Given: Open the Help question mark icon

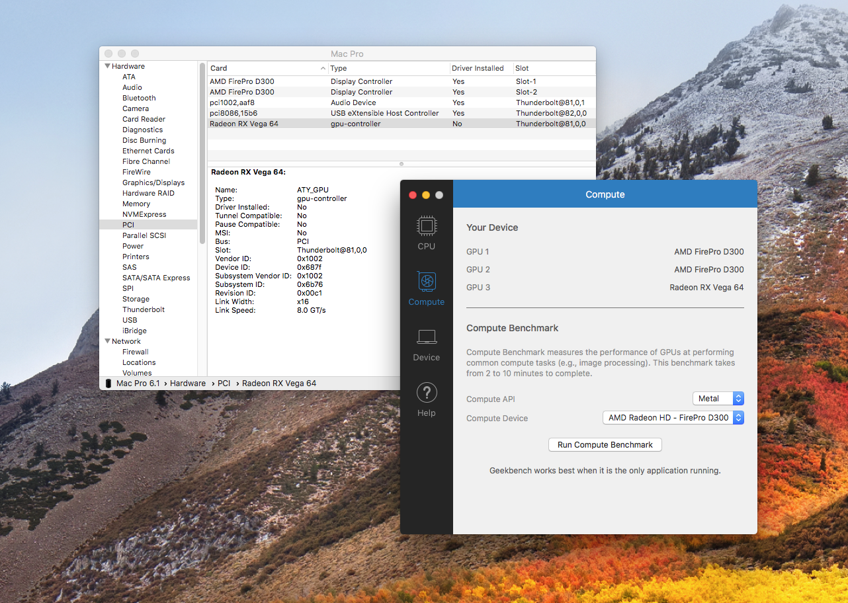Looking at the screenshot, I should 427,393.
